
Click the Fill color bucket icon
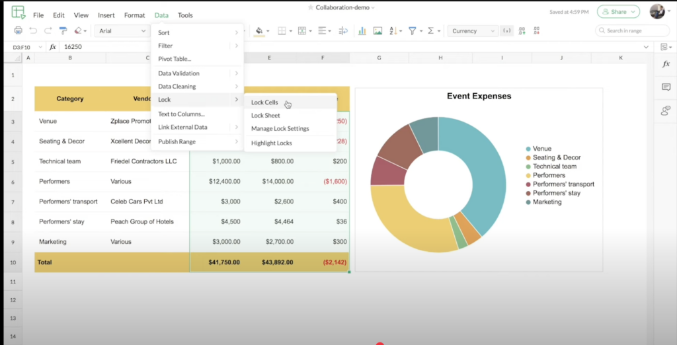point(259,31)
